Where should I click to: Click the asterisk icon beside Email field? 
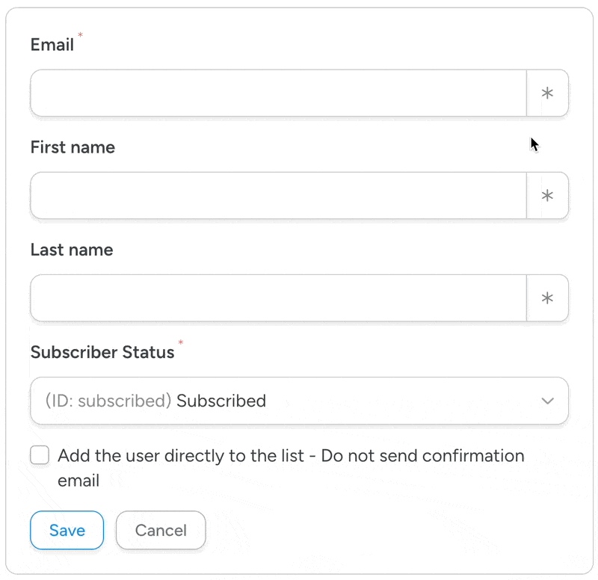(547, 93)
